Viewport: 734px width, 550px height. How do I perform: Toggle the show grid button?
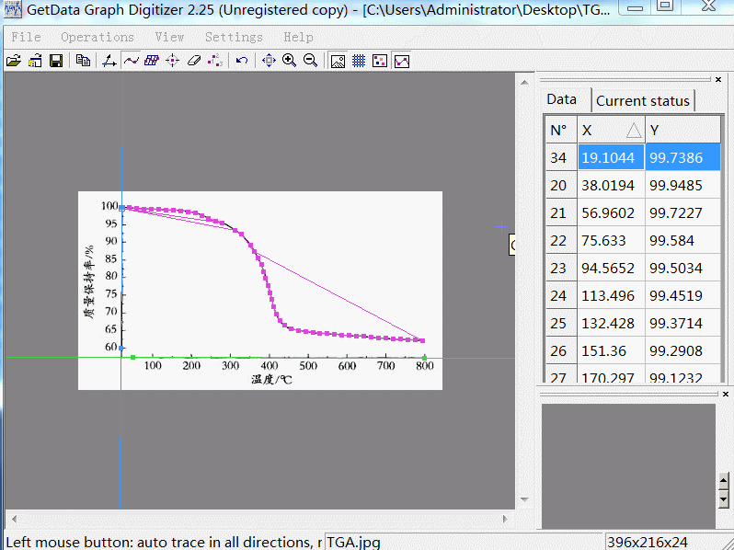(359, 61)
